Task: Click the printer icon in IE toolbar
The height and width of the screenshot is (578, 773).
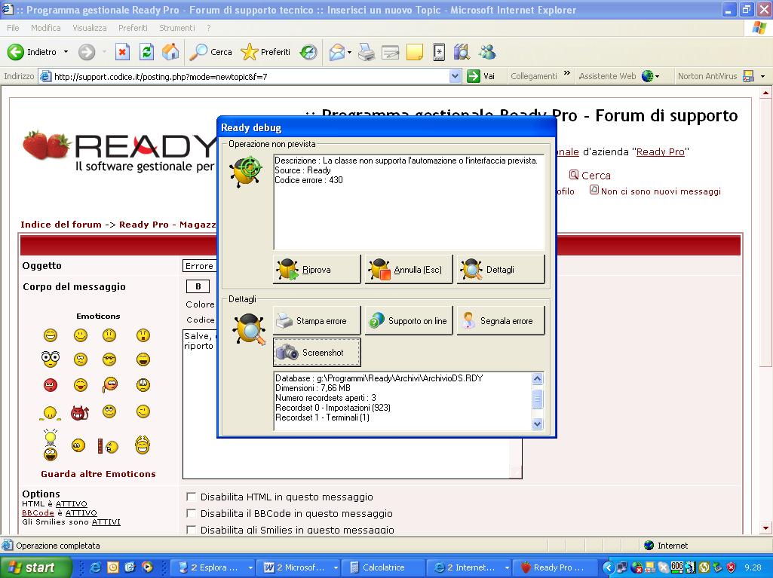Action: point(367,52)
